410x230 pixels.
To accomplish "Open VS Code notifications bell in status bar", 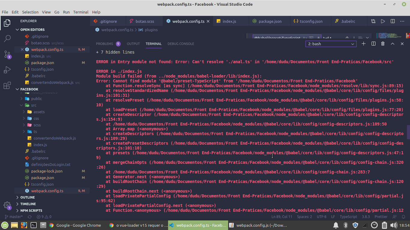I will point(404,217).
